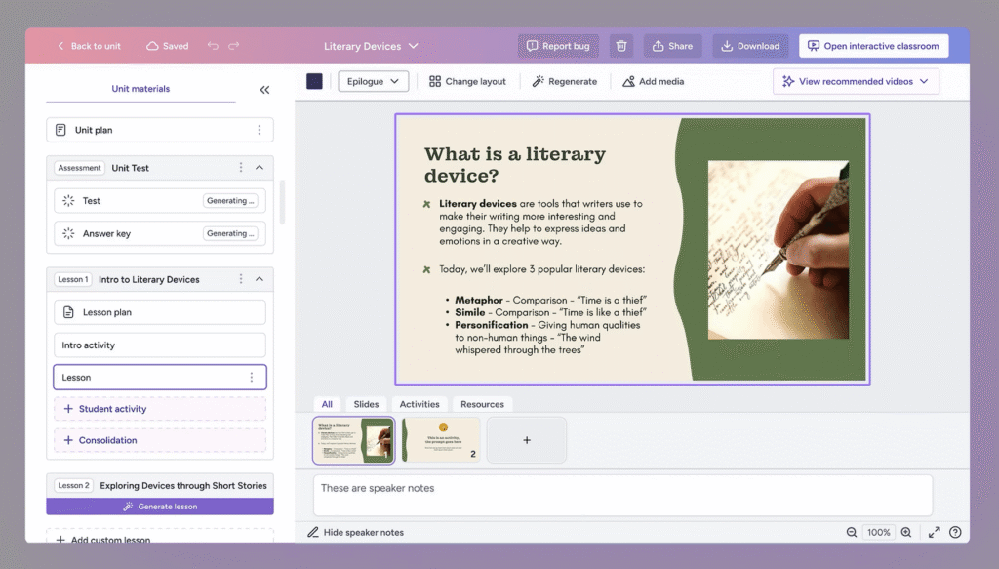Click the Lesson 2 badge
Viewport: 999px width, 569px height.
[74, 485]
